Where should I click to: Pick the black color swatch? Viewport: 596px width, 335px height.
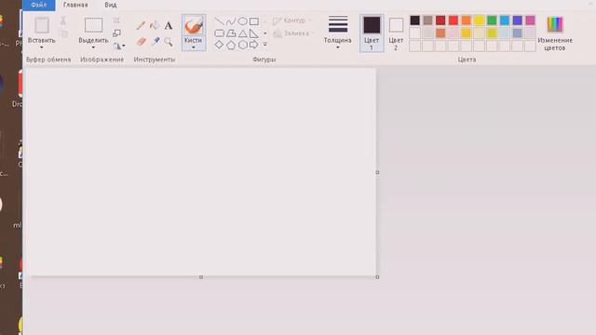pos(415,20)
